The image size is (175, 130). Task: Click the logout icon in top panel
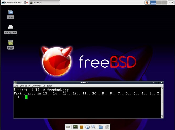coord(26,2)
